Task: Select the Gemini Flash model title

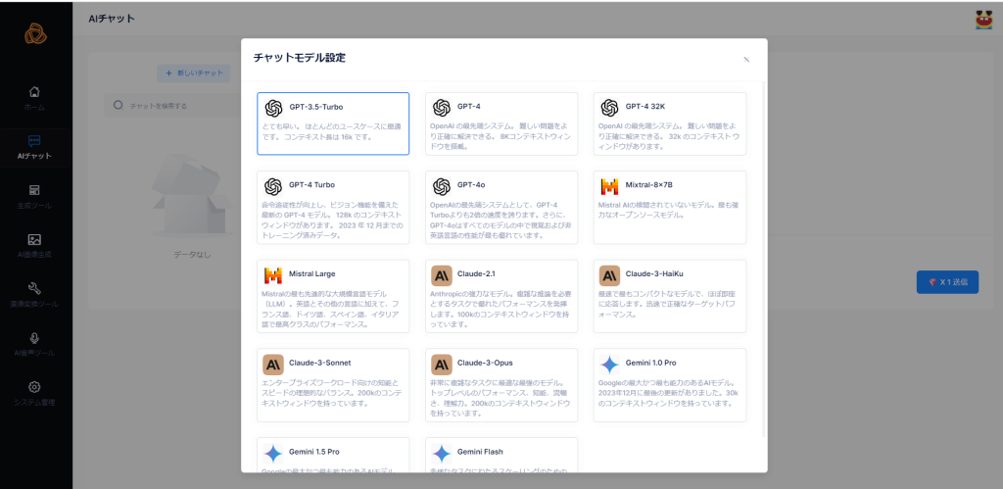Action: (x=480, y=452)
